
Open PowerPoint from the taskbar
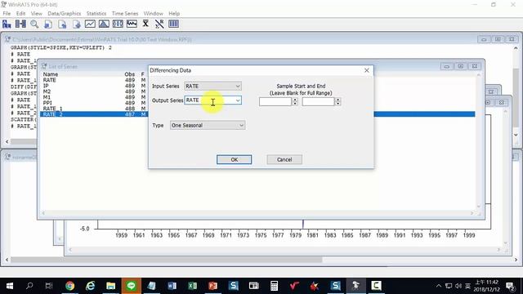point(212,286)
